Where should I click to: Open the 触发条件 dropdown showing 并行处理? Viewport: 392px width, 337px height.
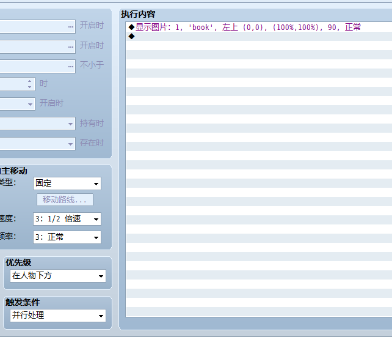[58, 316]
